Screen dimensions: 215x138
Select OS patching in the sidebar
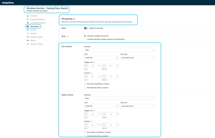(x=34, y=26)
